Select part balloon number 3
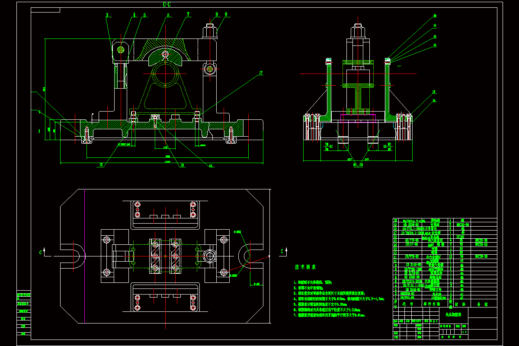Image resolution: width=519 pixels, height=346 pixels. tap(107, 15)
